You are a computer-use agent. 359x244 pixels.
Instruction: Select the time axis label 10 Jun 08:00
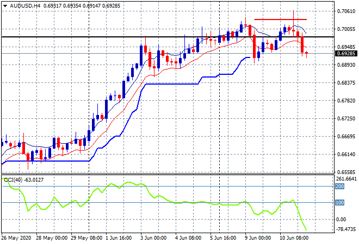pyautogui.click(x=294, y=238)
